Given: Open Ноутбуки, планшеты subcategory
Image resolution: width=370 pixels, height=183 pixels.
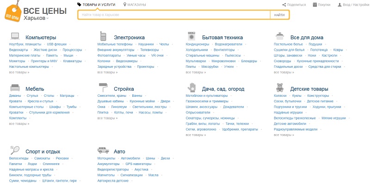Looking at the screenshot, I should pyautogui.click(x=25, y=44).
